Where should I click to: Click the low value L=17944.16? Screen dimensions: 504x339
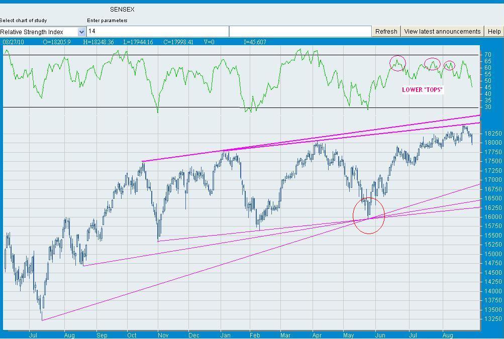pos(138,42)
